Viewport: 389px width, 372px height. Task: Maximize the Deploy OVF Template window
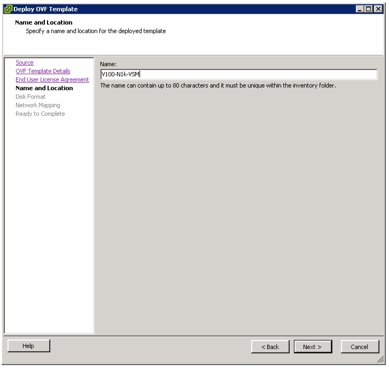369,9
